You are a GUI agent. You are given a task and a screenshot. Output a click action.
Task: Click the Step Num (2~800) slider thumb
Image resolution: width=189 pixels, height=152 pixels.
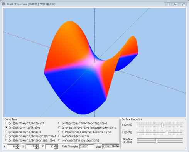[157, 140]
